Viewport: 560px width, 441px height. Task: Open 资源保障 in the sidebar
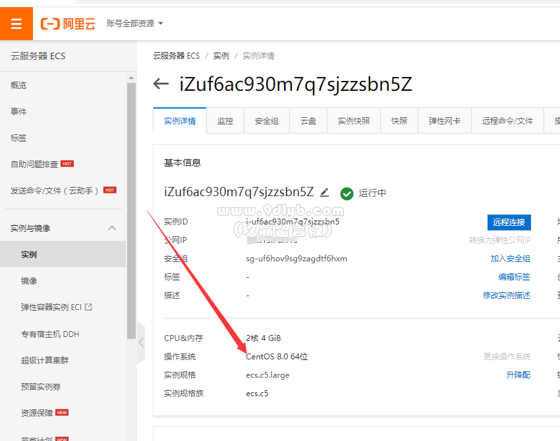click(37, 413)
